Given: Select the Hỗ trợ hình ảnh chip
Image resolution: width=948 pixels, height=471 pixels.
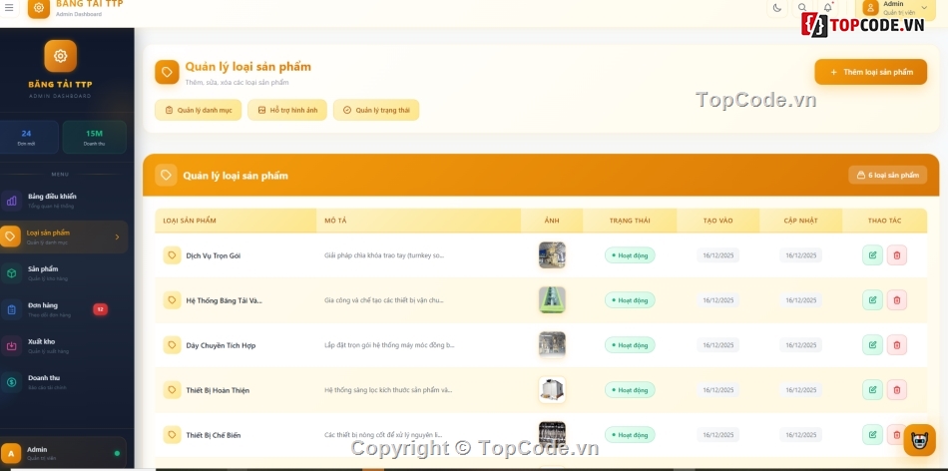Looking at the screenshot, I should tap(287, 110).
